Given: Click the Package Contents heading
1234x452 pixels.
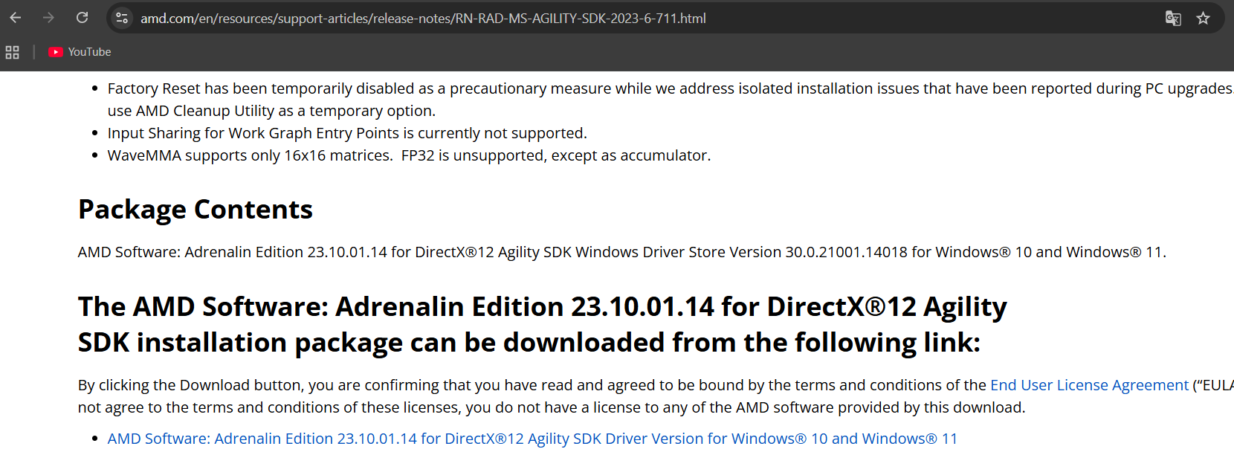Looking at the screenshot, I should (x=196, y=210).
